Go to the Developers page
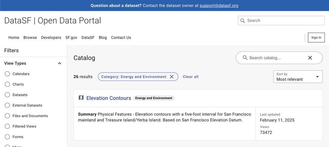 (51, 38)
